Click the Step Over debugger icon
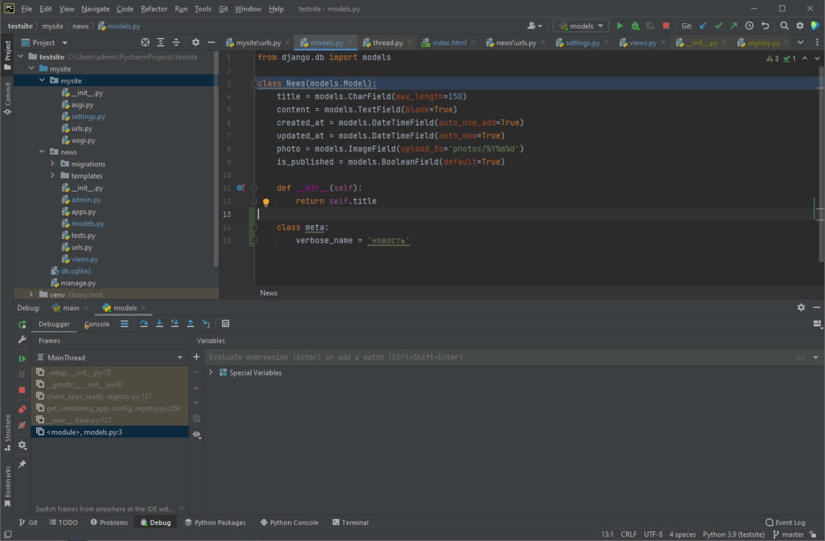Viewport: 825px width, 541px height. coord(144,324)
